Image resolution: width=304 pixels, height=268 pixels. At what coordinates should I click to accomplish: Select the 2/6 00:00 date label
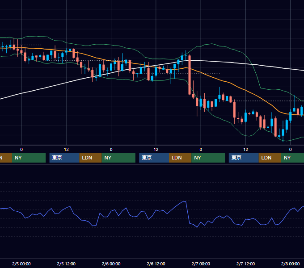coord(111,264)
